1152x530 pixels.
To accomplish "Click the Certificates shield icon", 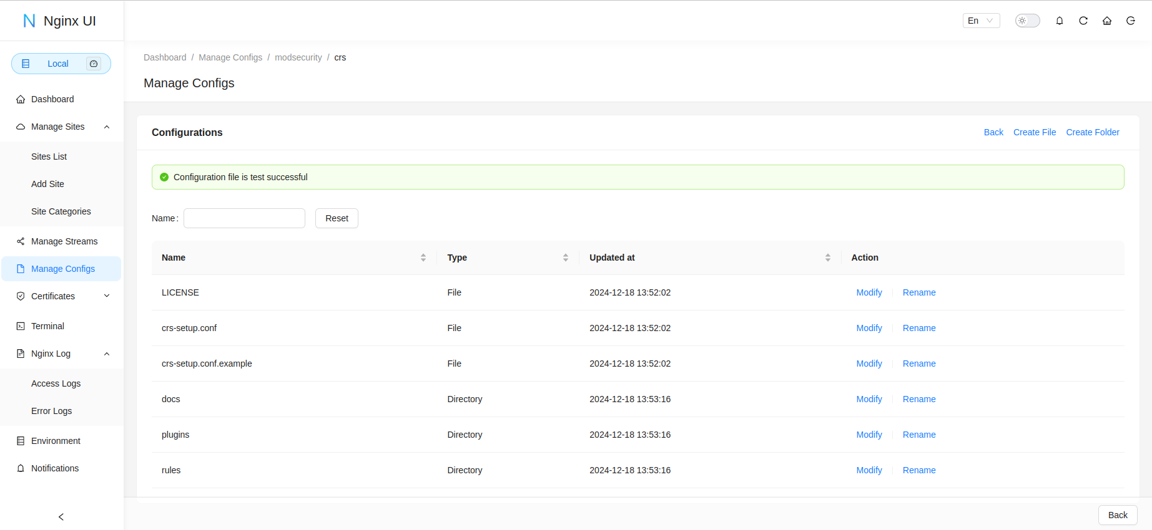I will point(21,296).
